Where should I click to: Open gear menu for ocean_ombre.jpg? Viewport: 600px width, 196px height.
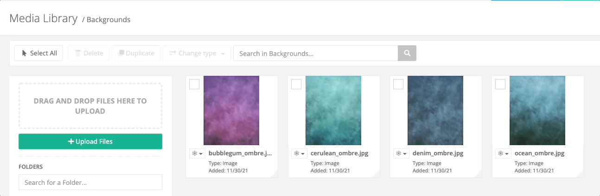(x=503, y=153)
